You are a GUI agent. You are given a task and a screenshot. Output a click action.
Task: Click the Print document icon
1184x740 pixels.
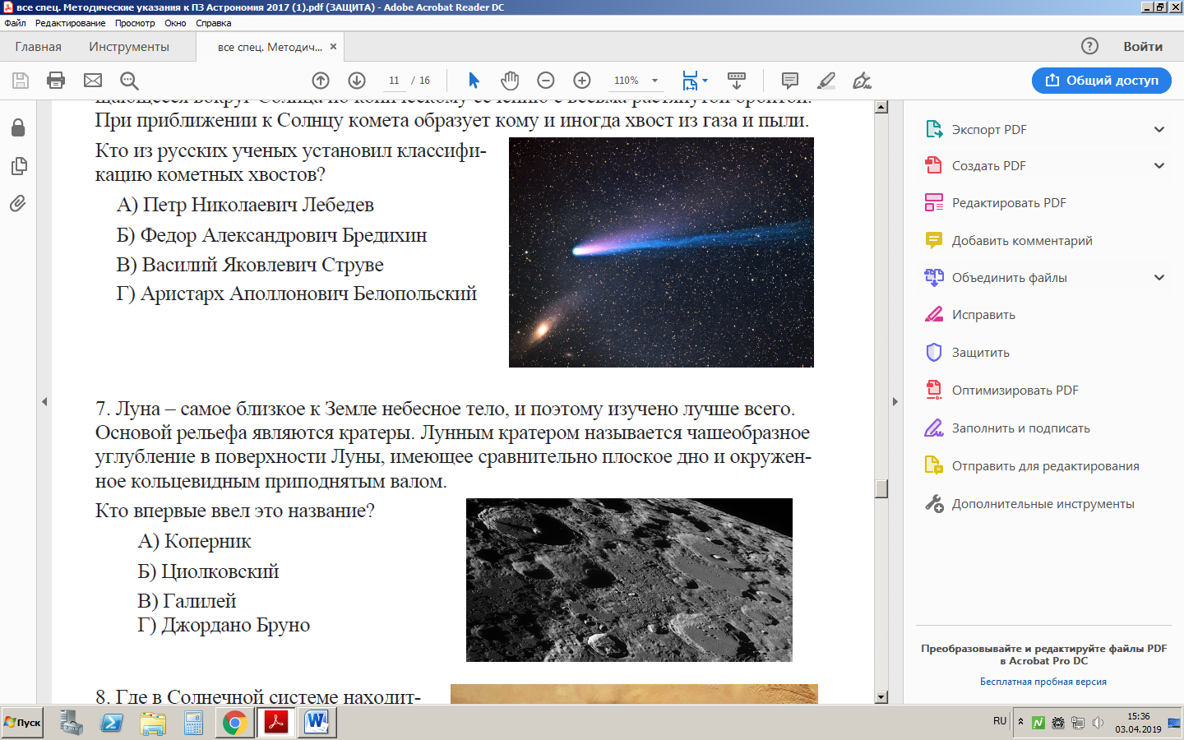[x=55, y=80]
